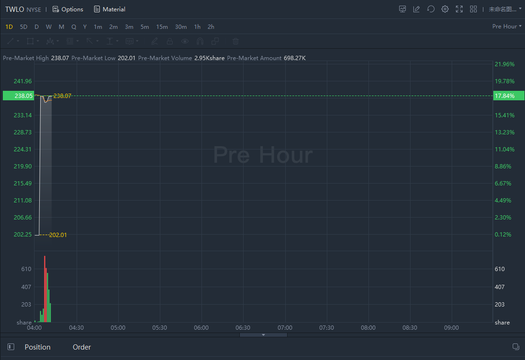Image resolution: width=525 pixels, height=360 pixels.
Task: Switch to yearly Y timeframe
Action: click(85, 27)
